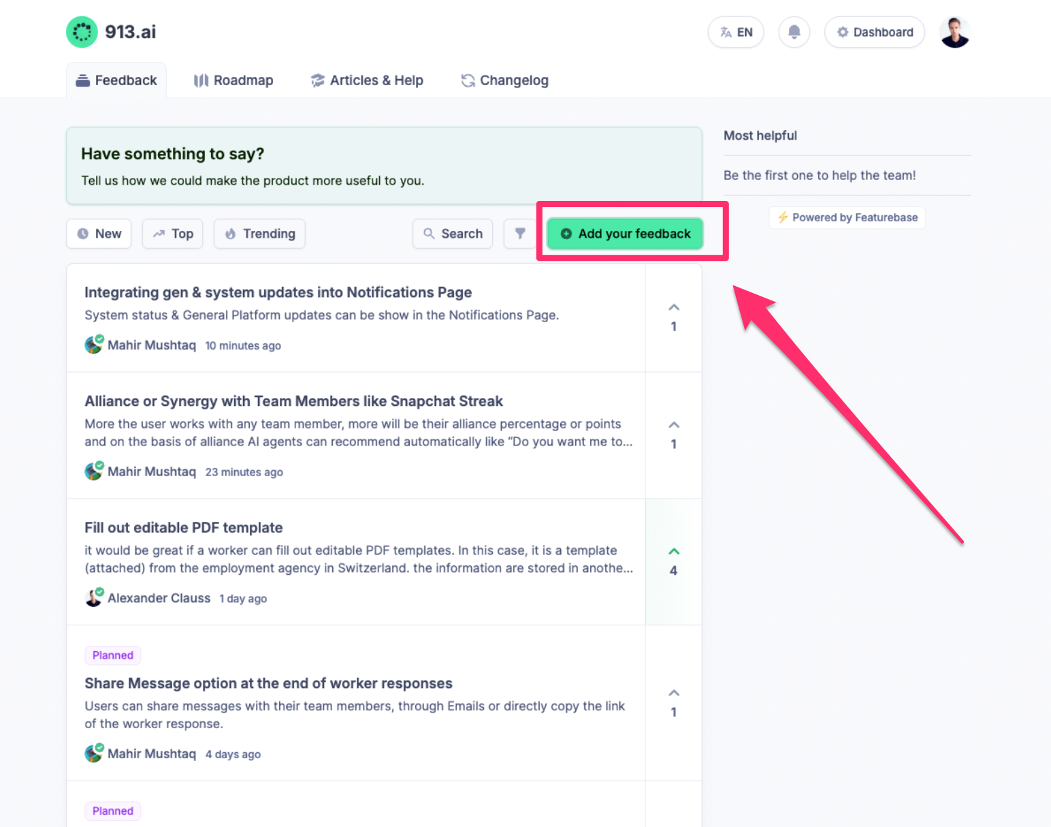
Task: Sort posts by Trending
Action: point(259,234)
